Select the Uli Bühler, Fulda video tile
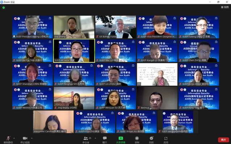The width and height of the screenshot is (231, 144). [x=115, y=27]
